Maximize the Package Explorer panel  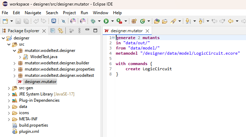click(95, 30)
